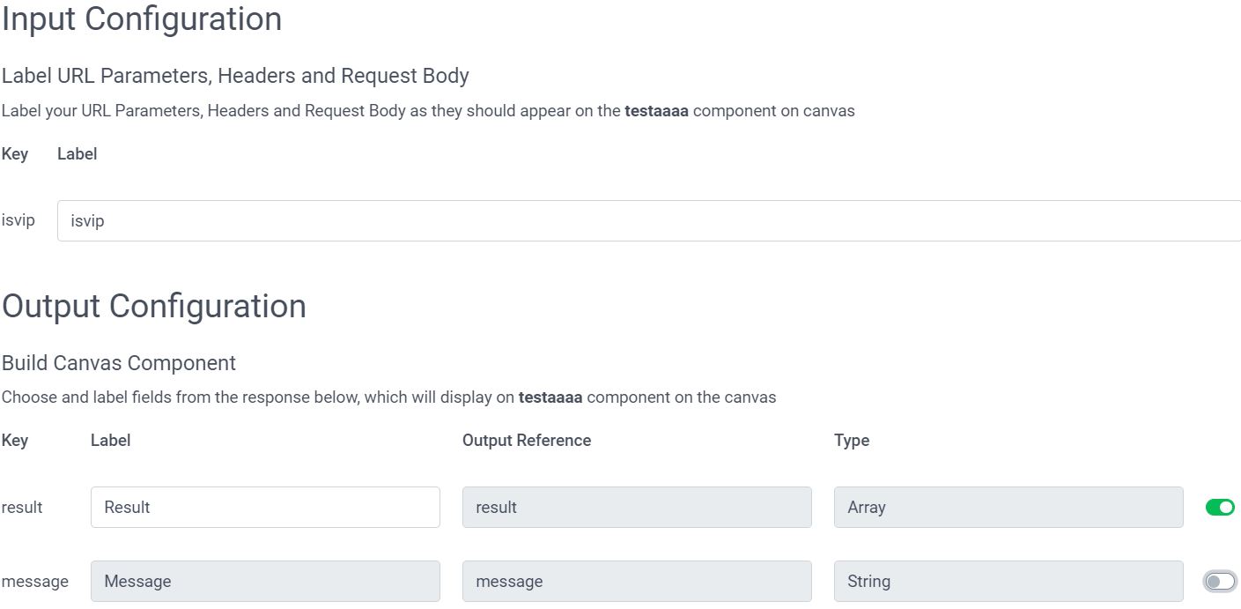Viewport: 1241px width, 609px height.
Task: Click the isvip key name
Action: coord(18,220)
